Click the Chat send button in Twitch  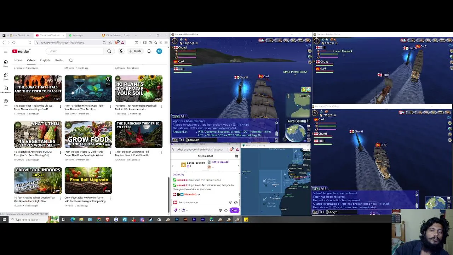(x=234, y=210)
